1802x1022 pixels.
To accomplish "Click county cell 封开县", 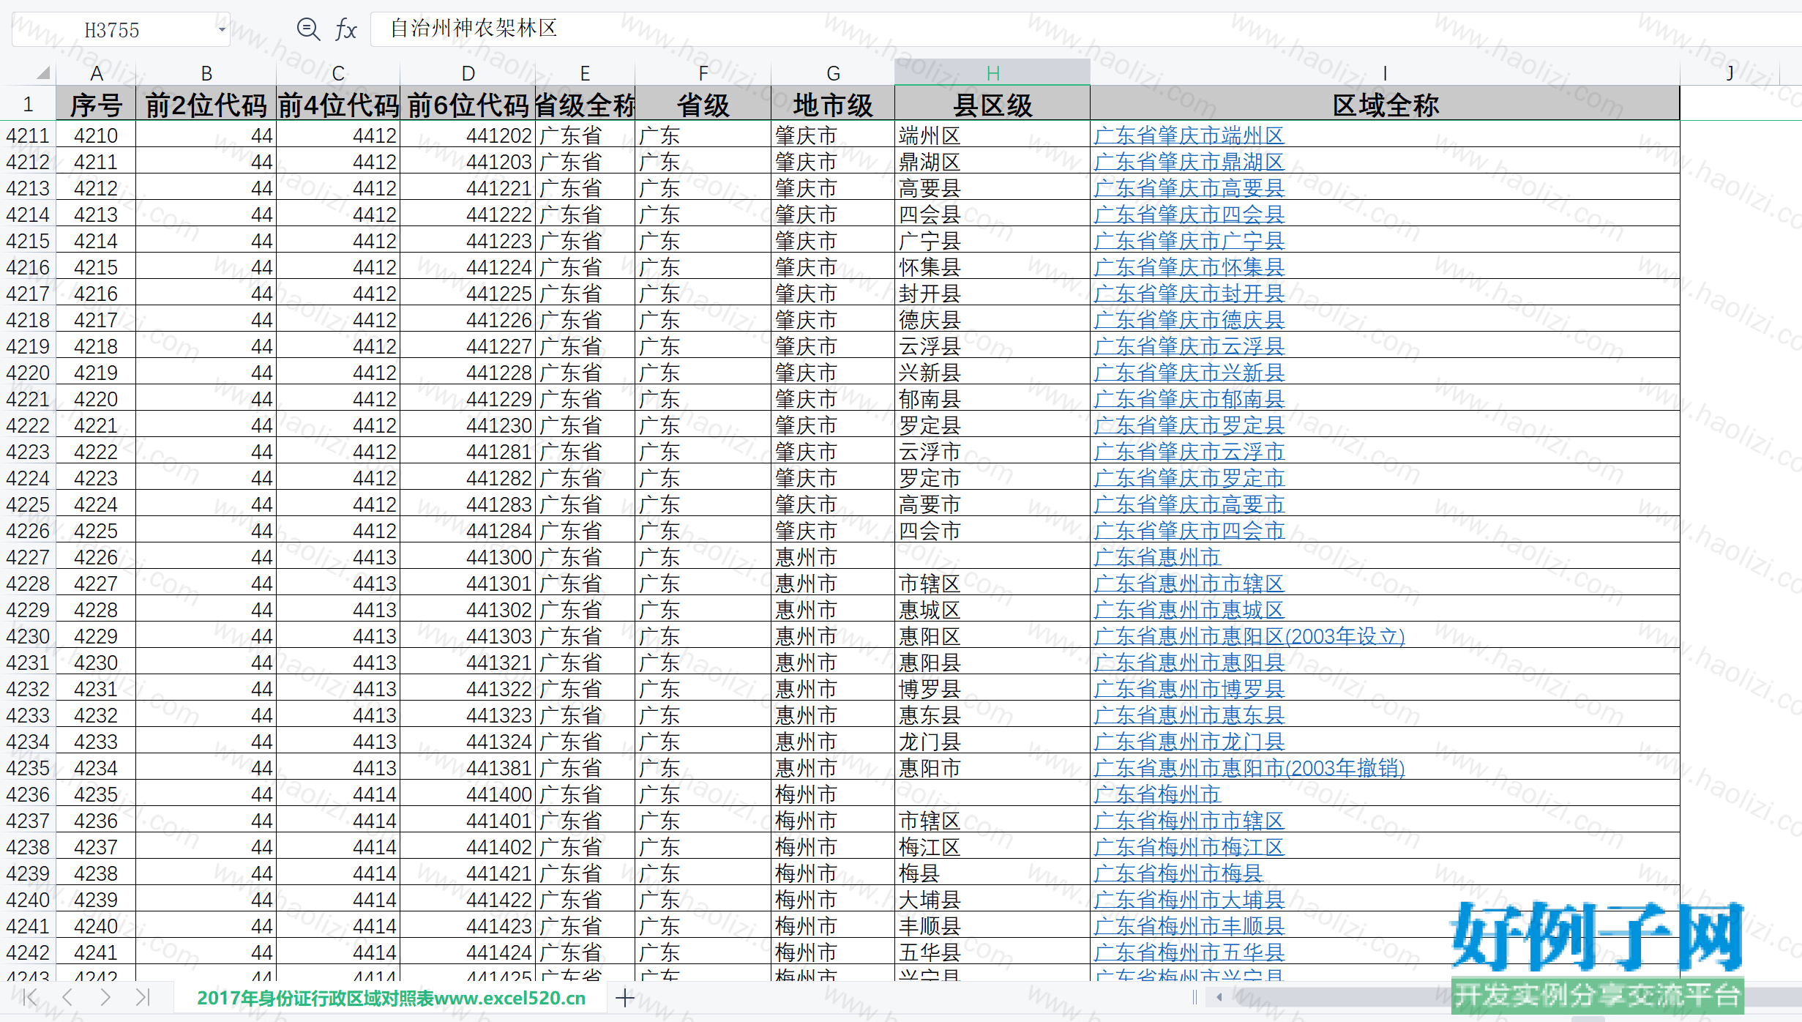I will click(x=992, y=294).
